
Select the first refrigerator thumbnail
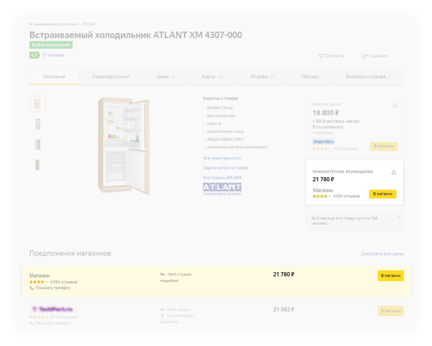37,104
